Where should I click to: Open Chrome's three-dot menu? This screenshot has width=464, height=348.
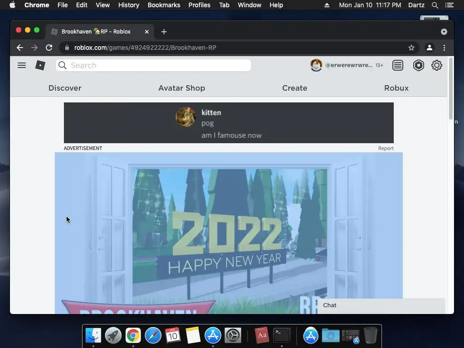pyautogui.click(x=444, y=48)
